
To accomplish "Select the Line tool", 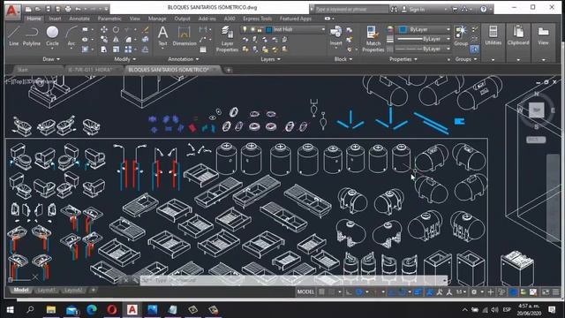I will click(14, 36).
